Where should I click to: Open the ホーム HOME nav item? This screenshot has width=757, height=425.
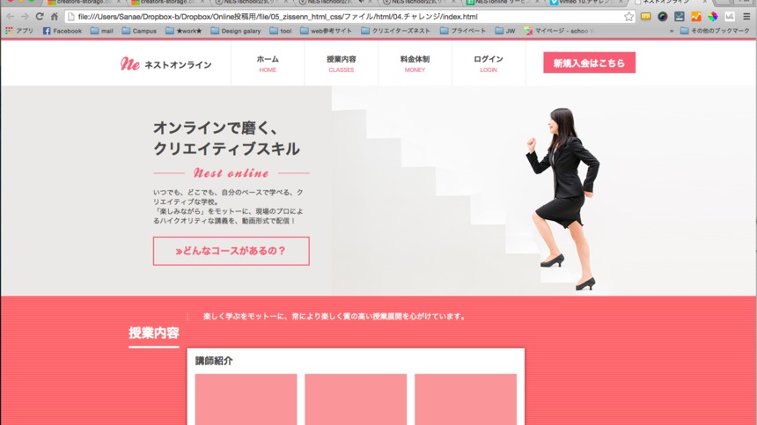pyautogui.click(x=268, y=63)
